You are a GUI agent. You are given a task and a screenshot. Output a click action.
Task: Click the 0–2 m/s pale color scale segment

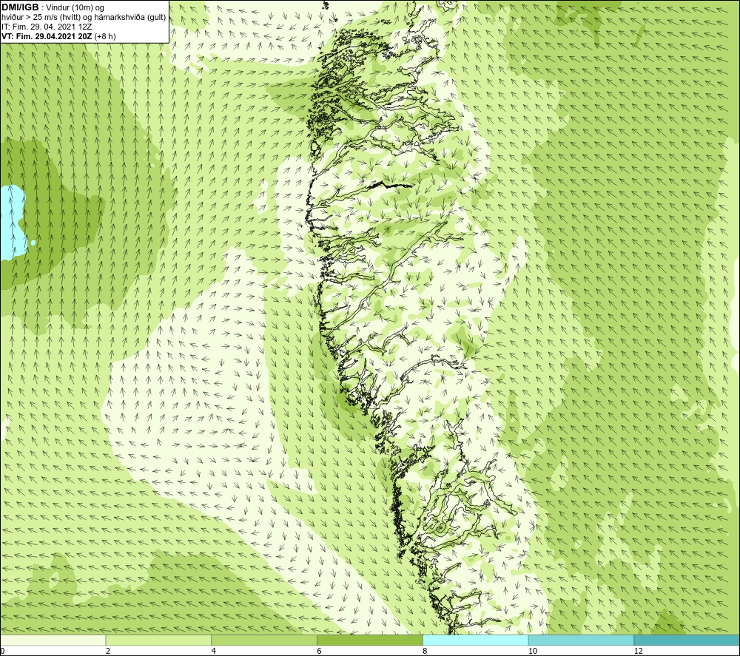click(x=53, y=640)
